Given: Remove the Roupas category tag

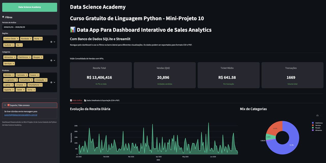Looking at the screenshot, I should click(x=42, y=57).
